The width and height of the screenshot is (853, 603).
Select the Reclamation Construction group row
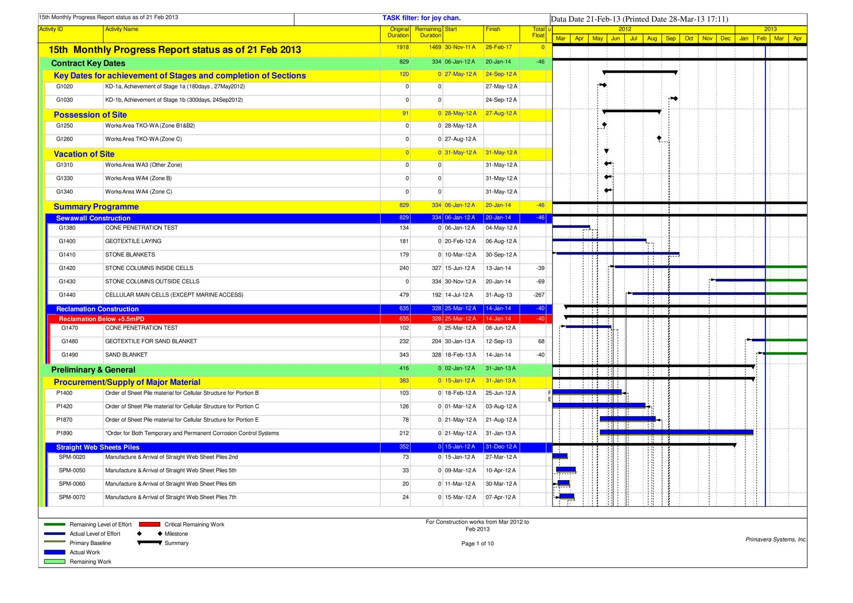(299, 309)
